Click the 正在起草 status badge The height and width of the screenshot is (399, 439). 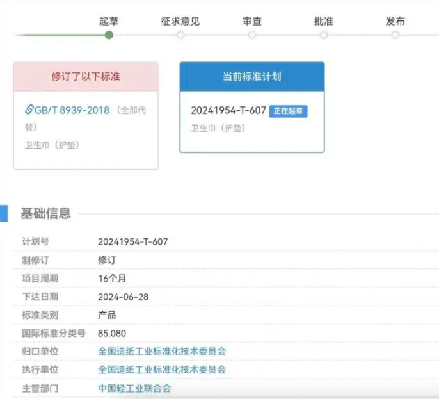[x=289, y=111]
